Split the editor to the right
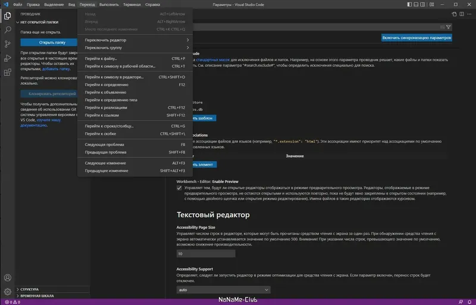The width and height of the screenshot is (476, 305). 462,14
